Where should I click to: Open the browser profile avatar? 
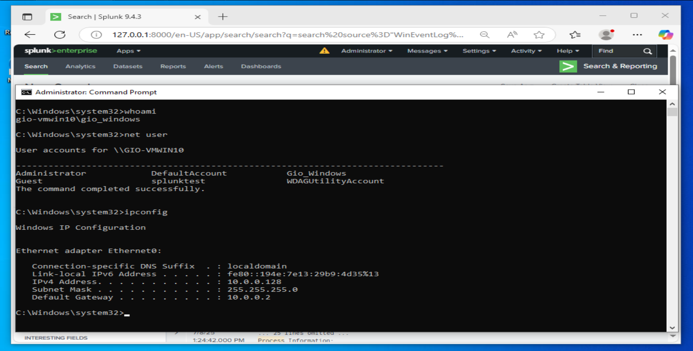coord(606,35)
